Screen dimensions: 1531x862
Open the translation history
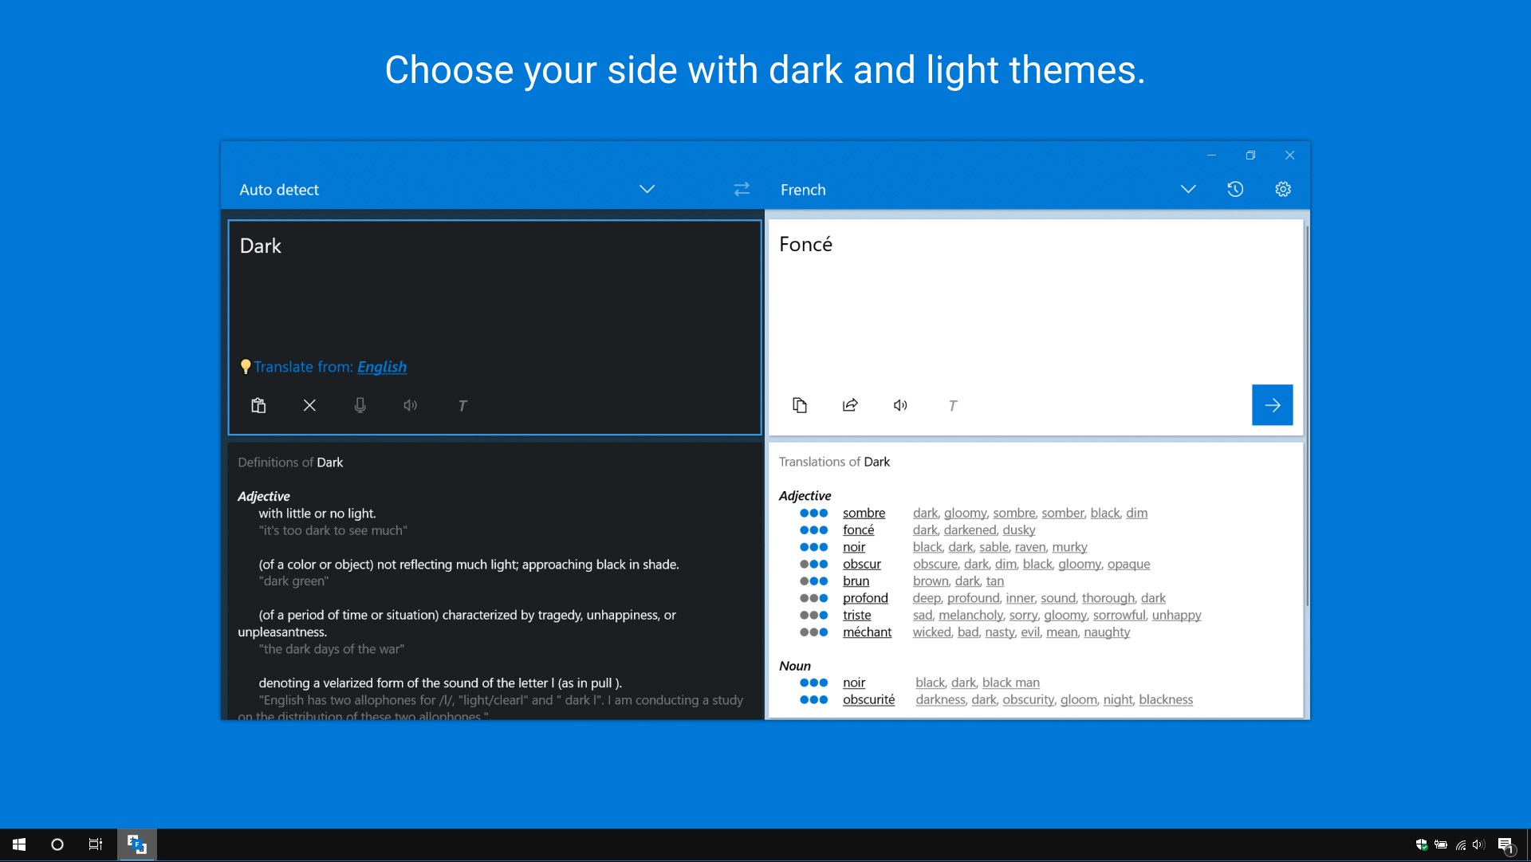pyautogui.click(x=1234, y=189)
